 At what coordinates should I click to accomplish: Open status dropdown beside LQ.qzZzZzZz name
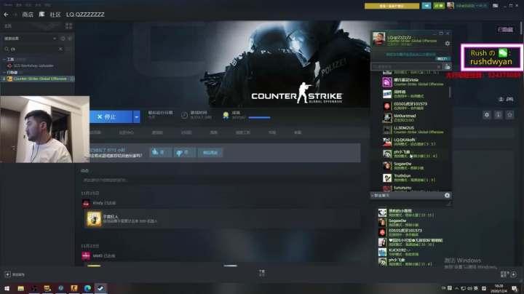413,37
